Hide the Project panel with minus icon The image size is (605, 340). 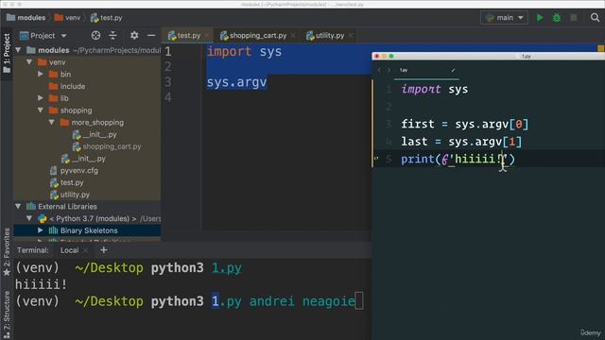tap(151, 36)
